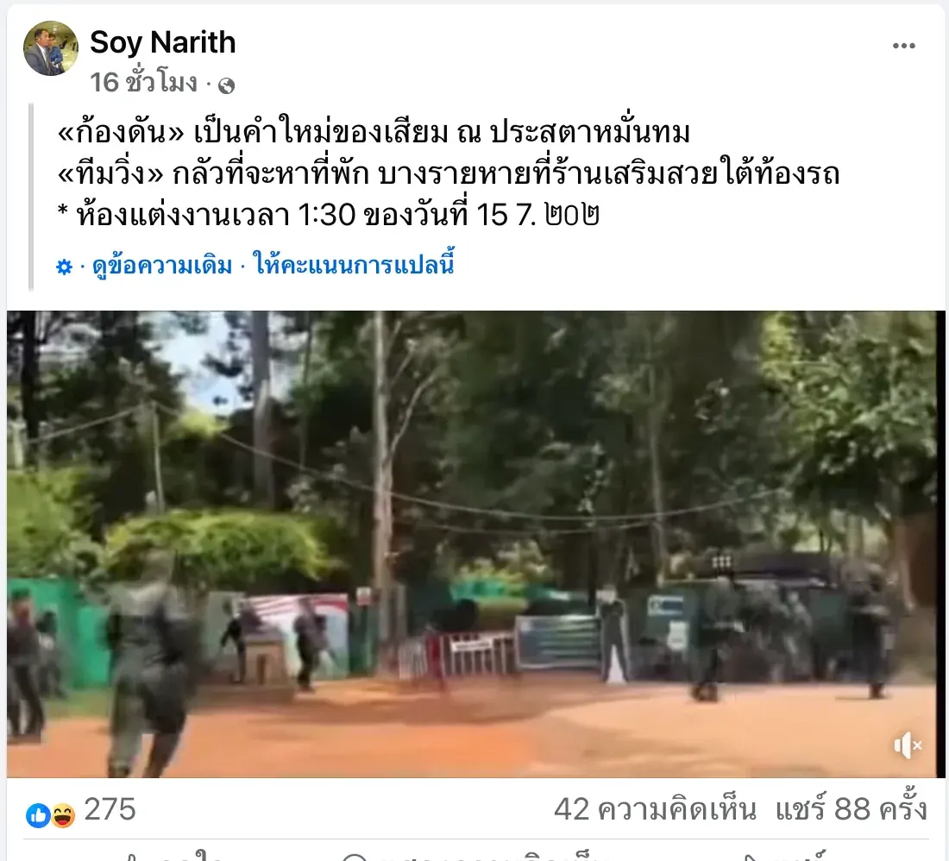Click the Haha laughing reaction emoji

tap(62, 815)
